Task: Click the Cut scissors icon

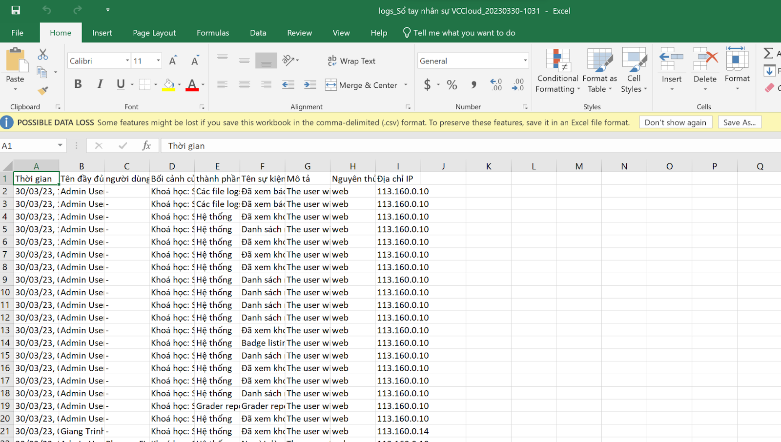Action: pos(43,54)
